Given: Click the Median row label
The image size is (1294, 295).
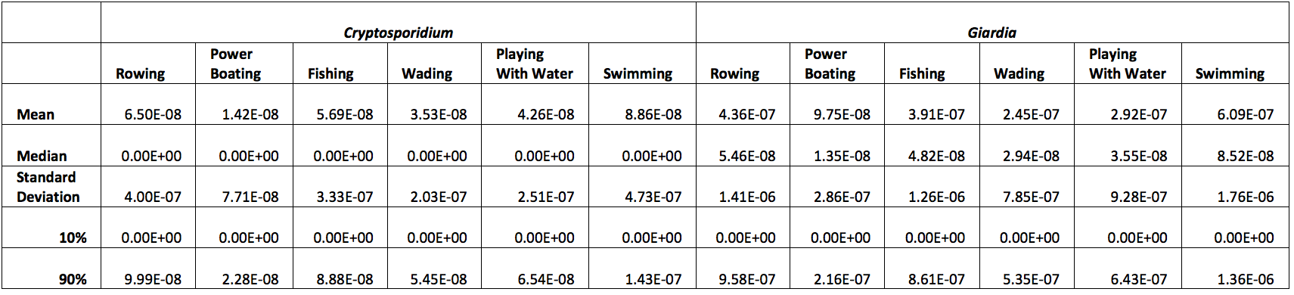Looking at the screenshot, I should pyautogui.click(x=42, y=156).
